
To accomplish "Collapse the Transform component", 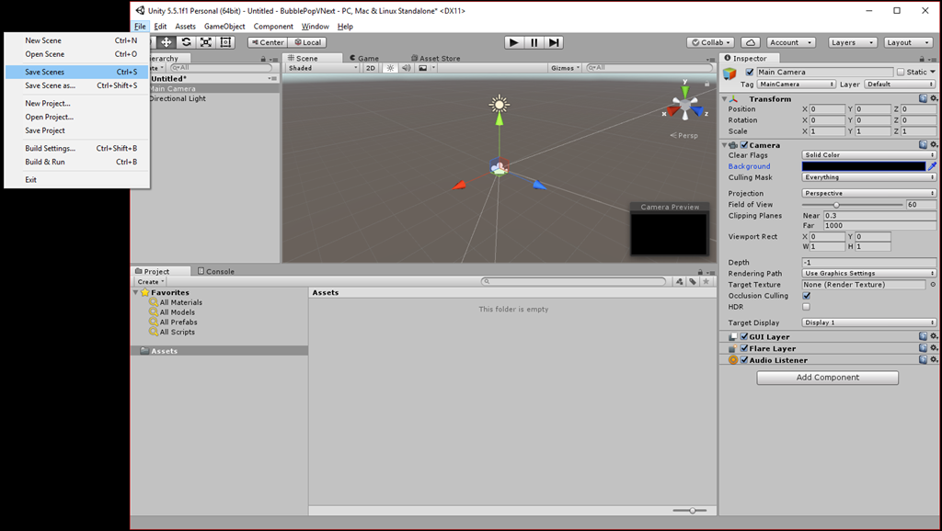I will (x=725, y=98).
